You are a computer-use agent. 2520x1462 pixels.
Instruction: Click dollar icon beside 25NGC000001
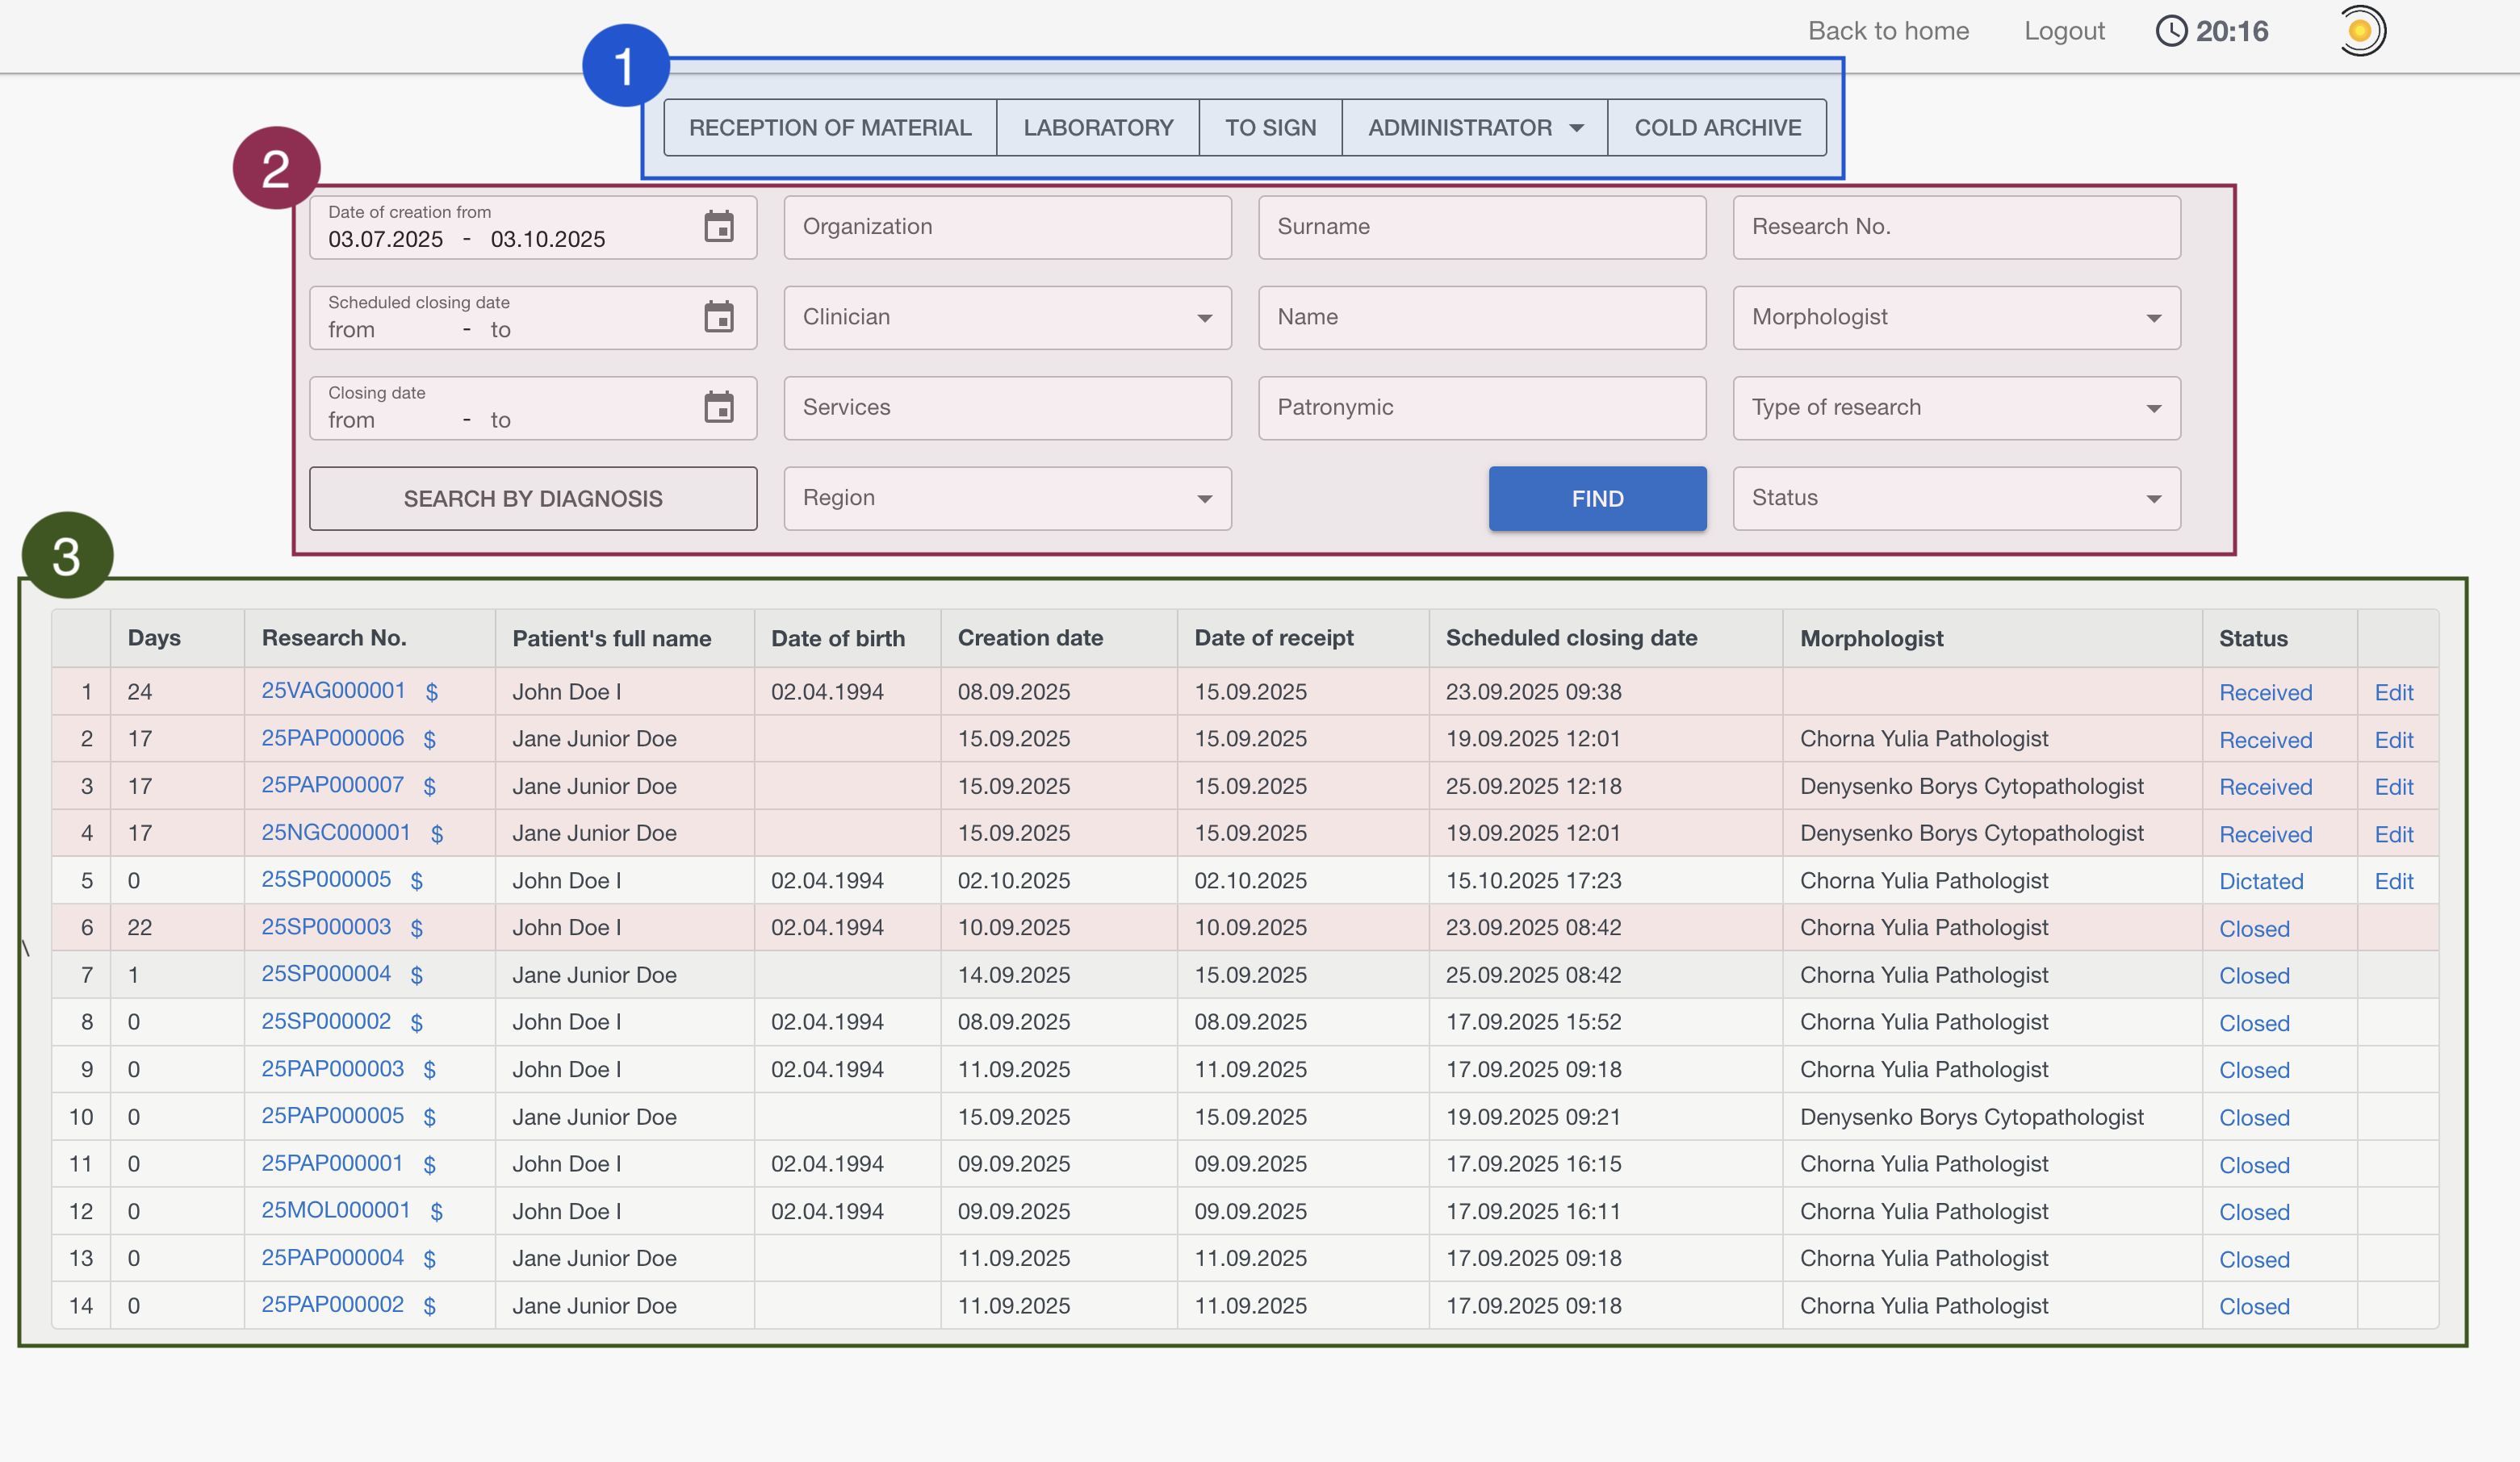coord(437,834)
